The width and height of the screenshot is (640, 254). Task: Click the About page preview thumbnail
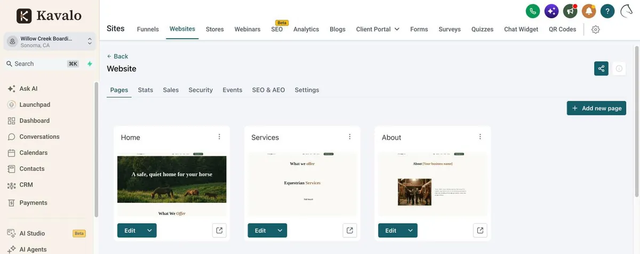433,185
